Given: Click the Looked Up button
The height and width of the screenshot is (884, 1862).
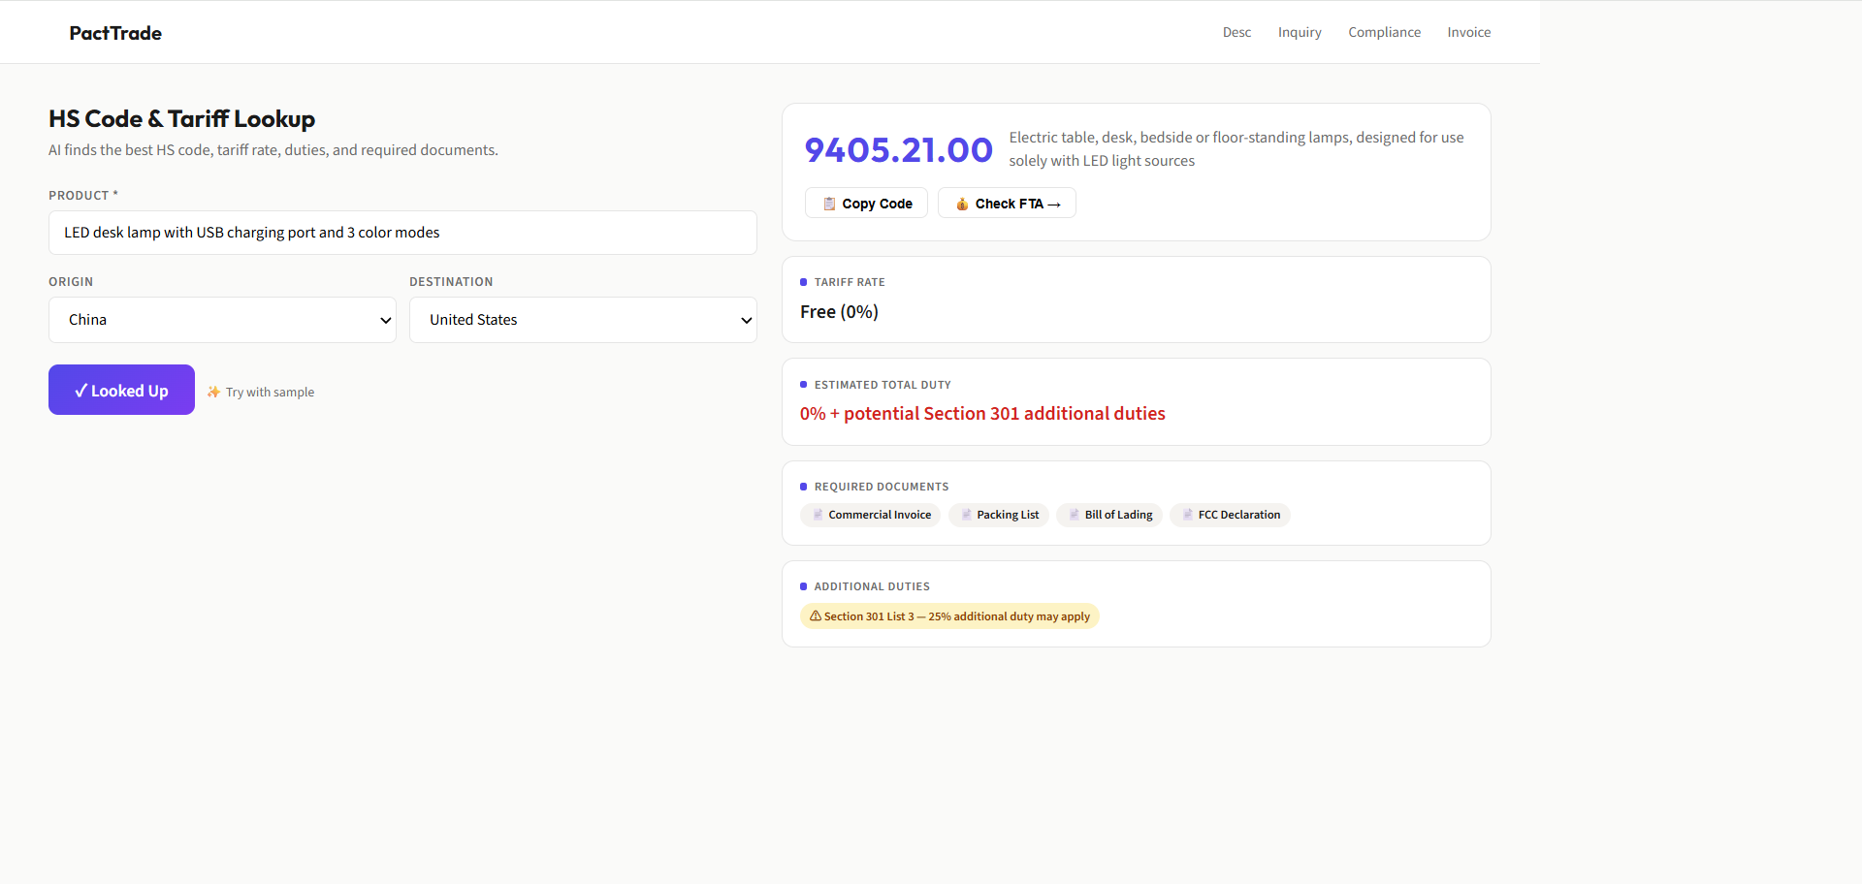Looking at the screenshot, I should pos(121,390).
